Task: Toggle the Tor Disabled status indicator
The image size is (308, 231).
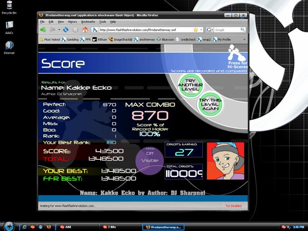Action: [234, 206]
